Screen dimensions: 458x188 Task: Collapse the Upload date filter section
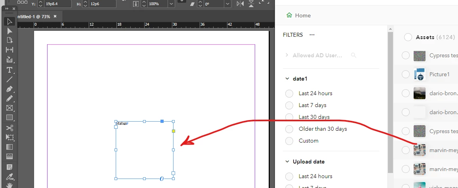point(287,162)
